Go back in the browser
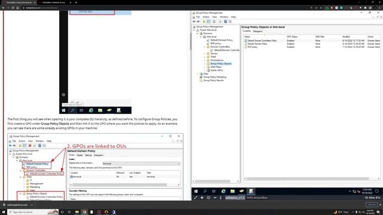 3,8
